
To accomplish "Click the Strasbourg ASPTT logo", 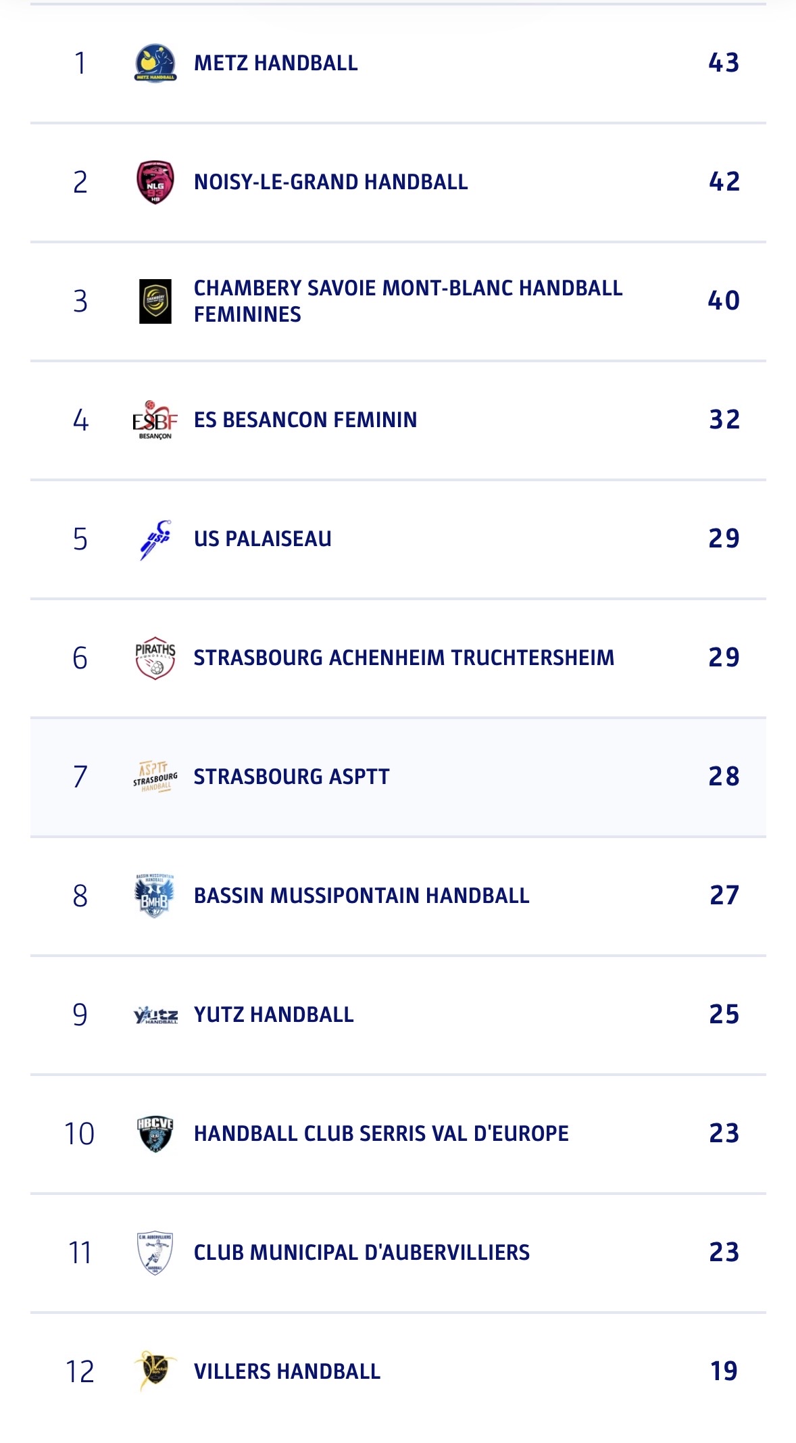I will tap(155, 777).
